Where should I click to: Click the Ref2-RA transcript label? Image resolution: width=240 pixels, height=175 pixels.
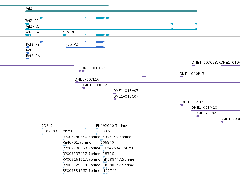(32, 32)
